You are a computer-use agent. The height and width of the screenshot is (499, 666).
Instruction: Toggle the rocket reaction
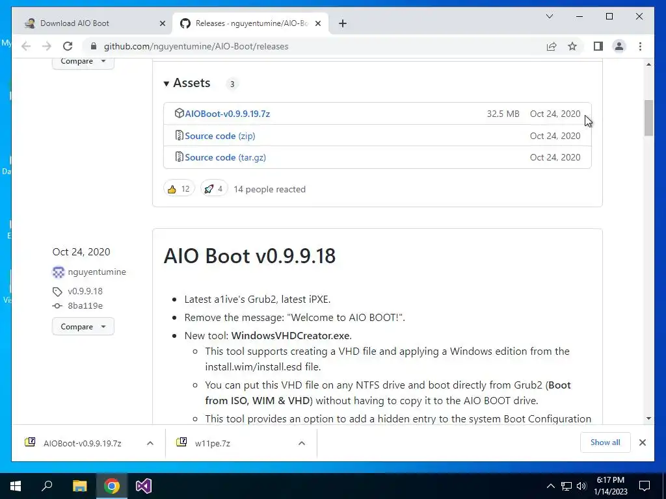[x=213, y=189]
